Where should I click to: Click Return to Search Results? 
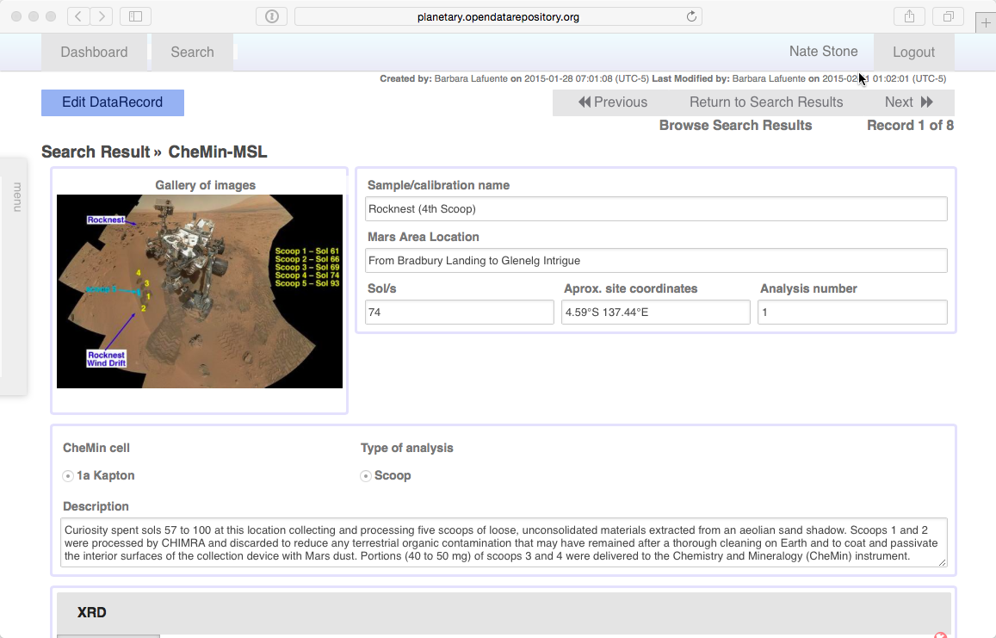766,102
